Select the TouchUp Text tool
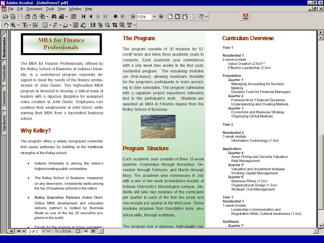Screen dimensions: 324x243 pos(129,25)
